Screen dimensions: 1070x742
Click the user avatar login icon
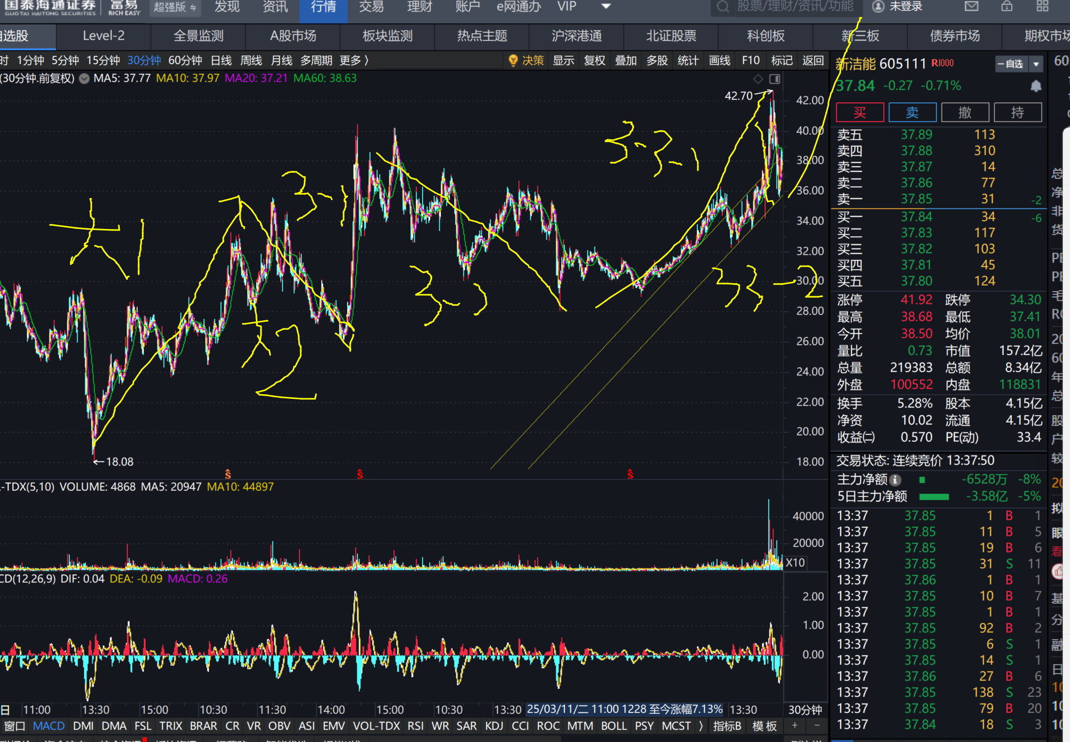pyautogui.click(x=878, y=7)
